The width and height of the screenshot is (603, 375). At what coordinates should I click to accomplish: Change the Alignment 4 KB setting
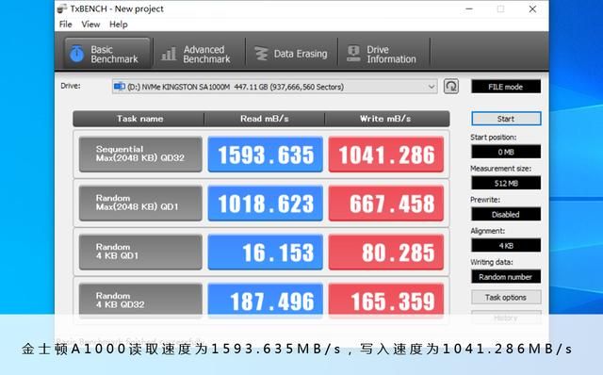click(506, 245)
